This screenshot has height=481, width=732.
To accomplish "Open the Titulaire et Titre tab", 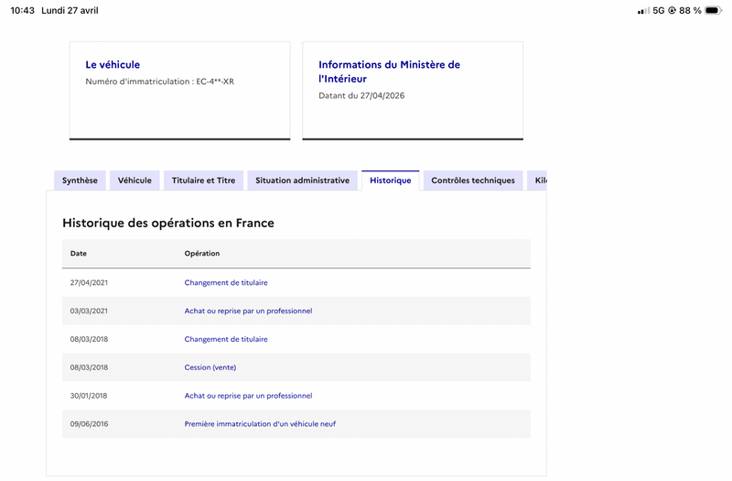I will 203,180.
